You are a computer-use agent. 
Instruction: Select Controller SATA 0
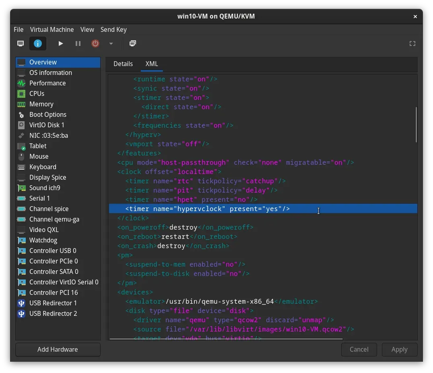click(x=58, y=272)
